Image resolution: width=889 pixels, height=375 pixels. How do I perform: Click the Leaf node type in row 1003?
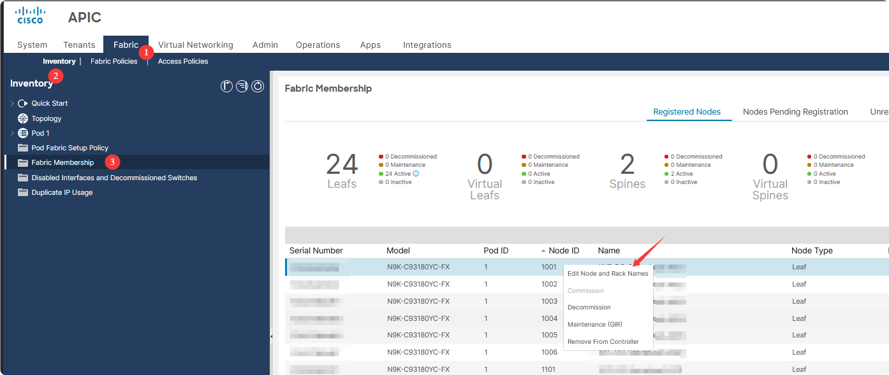(799, 301)
